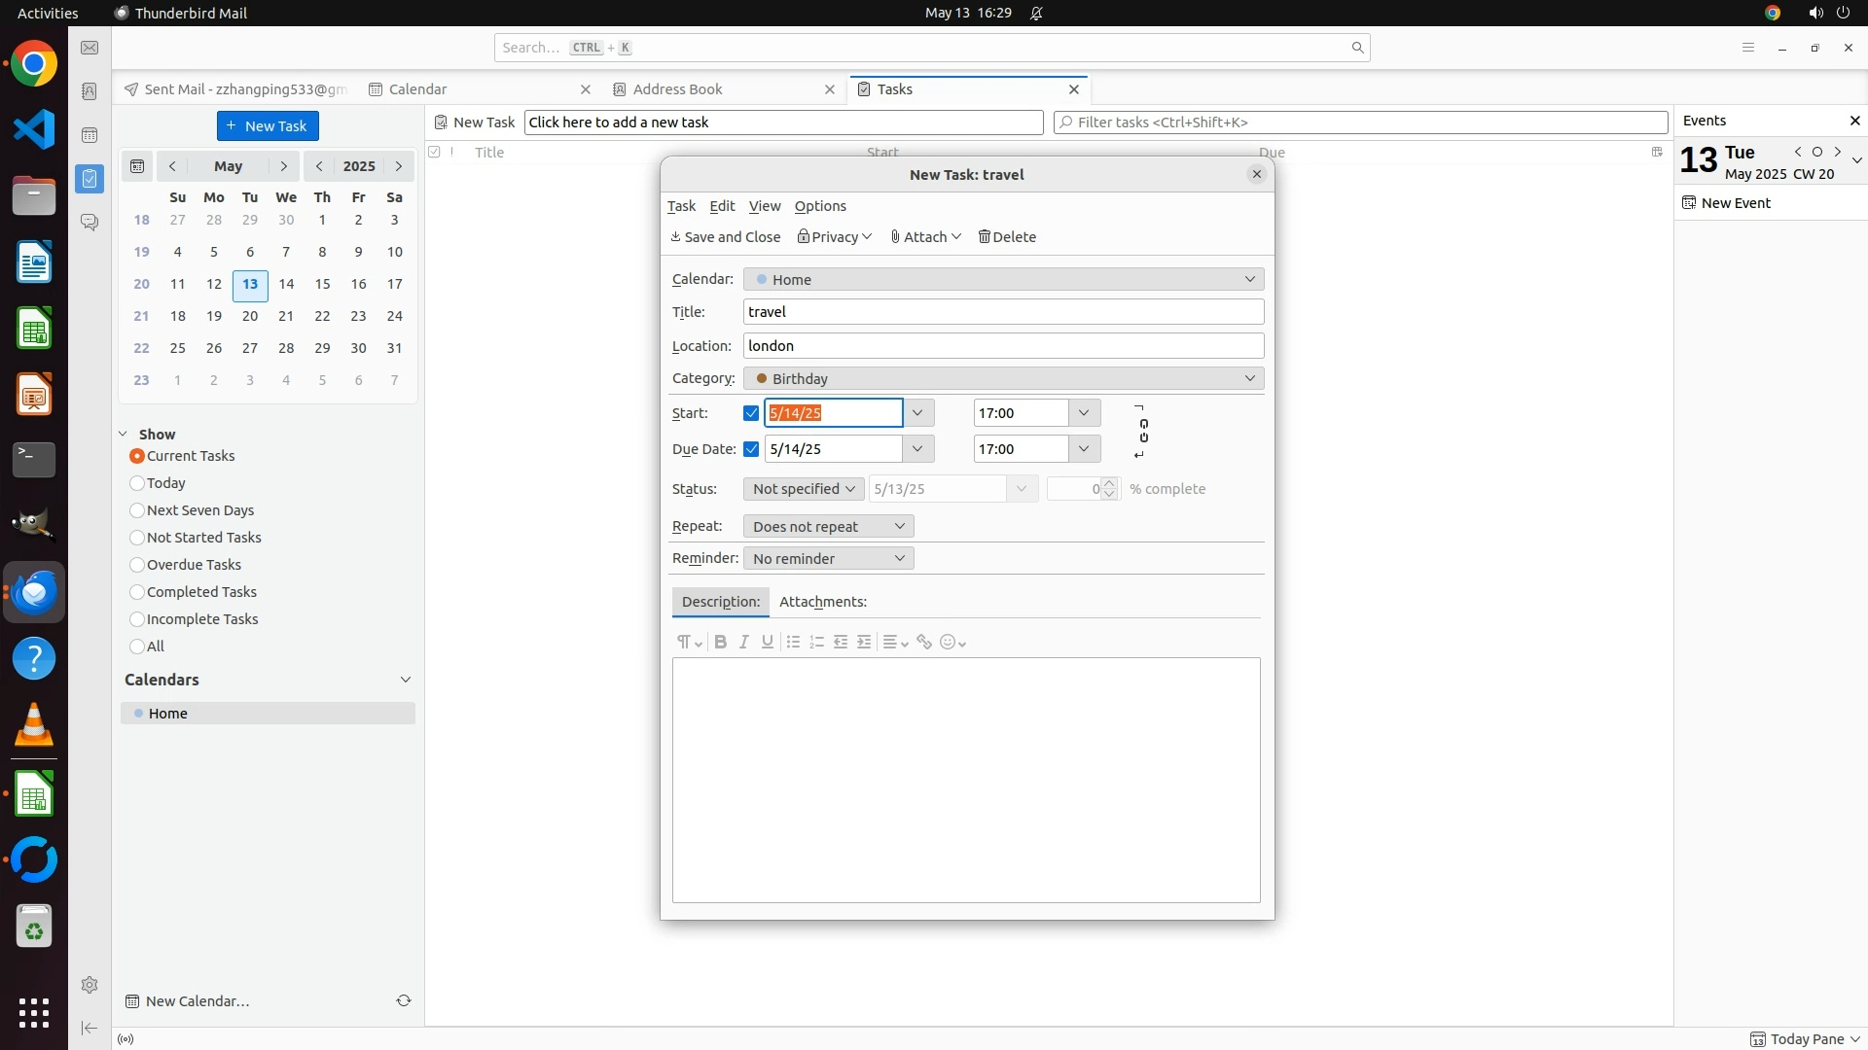This screenshot has width=1868, height=1050.
Task: Click the Bold formatting icon
Action: coord(720,642)
